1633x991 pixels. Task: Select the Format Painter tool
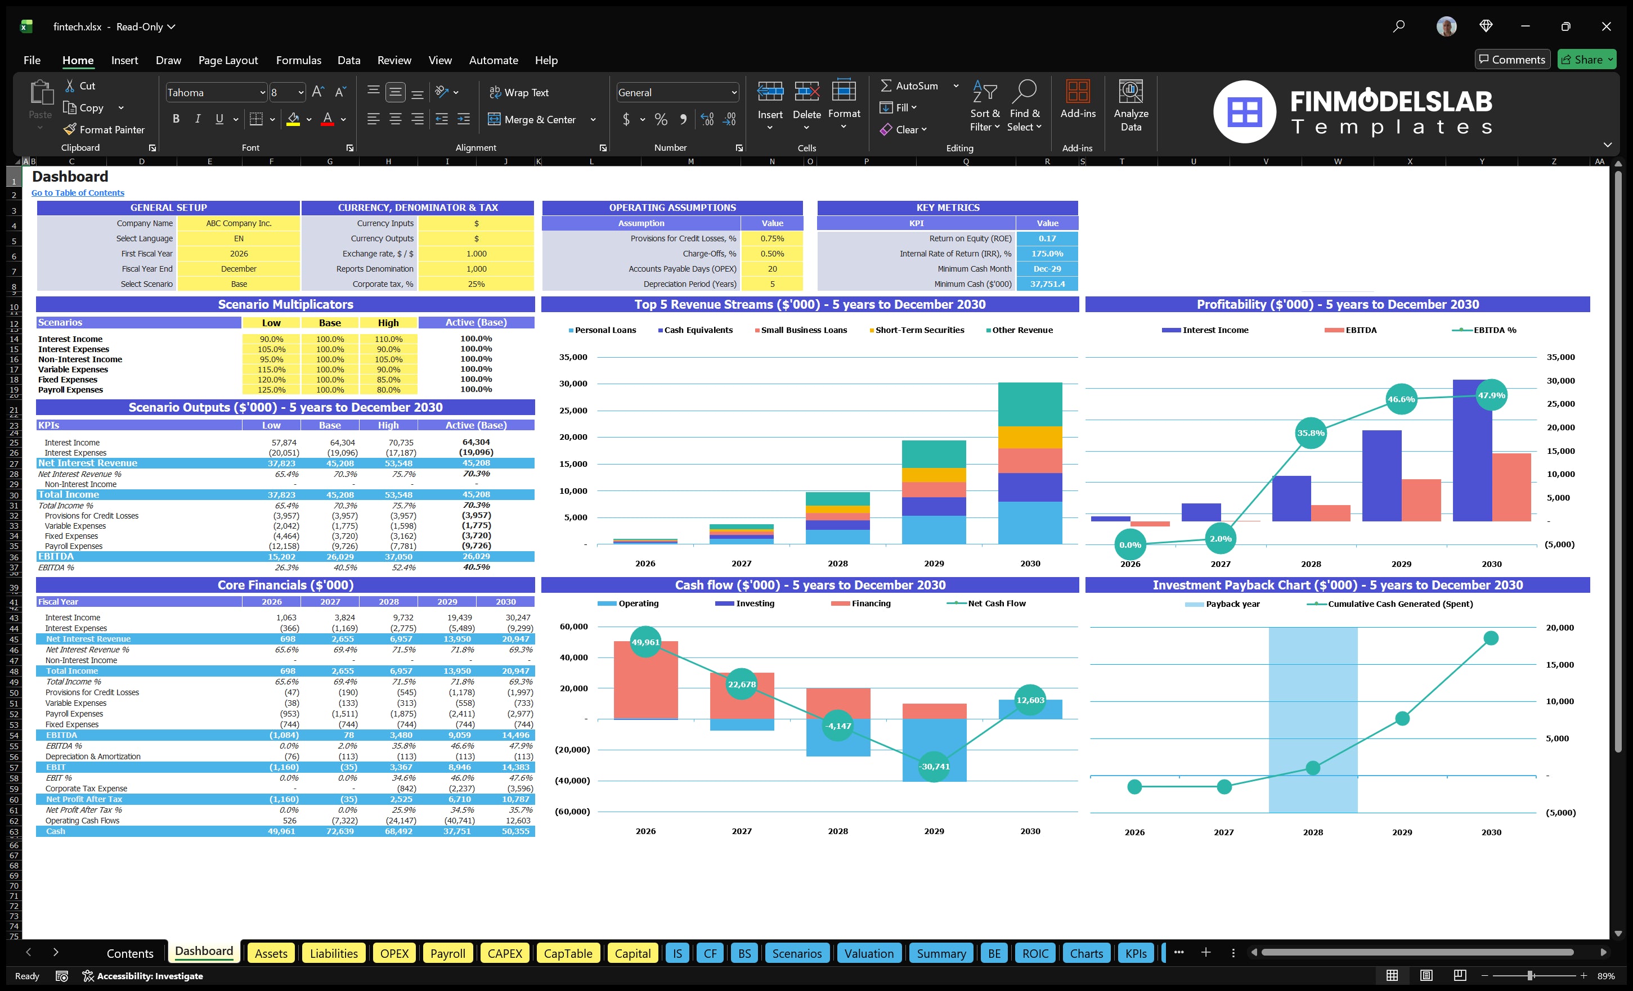coord(104,129)
